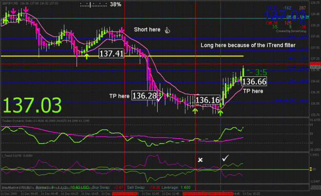
Task: Click the gray current price tag on axis
Action: click(315, 67)
